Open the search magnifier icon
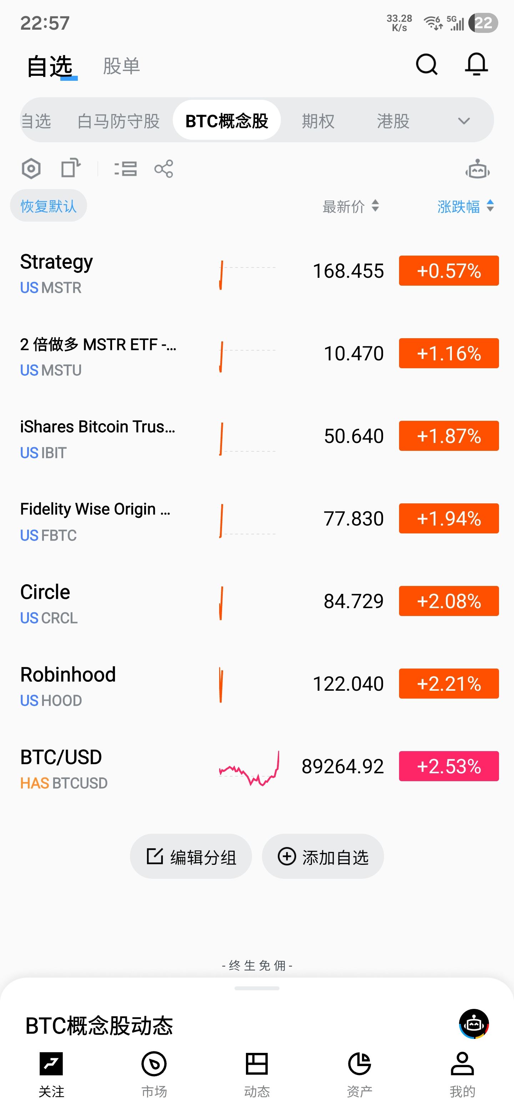Screen dimensions: 514x1104 pos(426,65)
